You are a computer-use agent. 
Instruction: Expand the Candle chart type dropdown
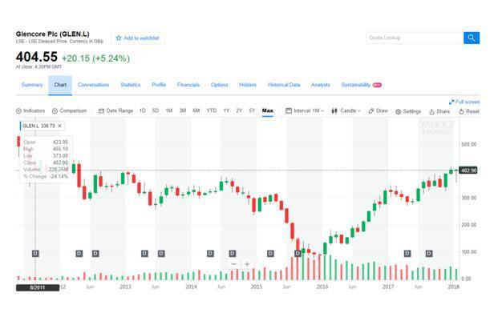click(346, 110)
